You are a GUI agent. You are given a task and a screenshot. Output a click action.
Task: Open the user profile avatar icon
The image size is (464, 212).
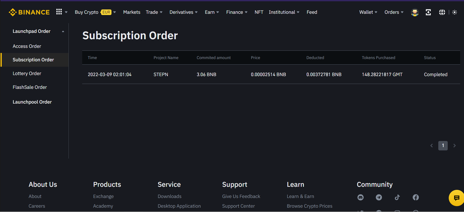click(x=415, y=12)
